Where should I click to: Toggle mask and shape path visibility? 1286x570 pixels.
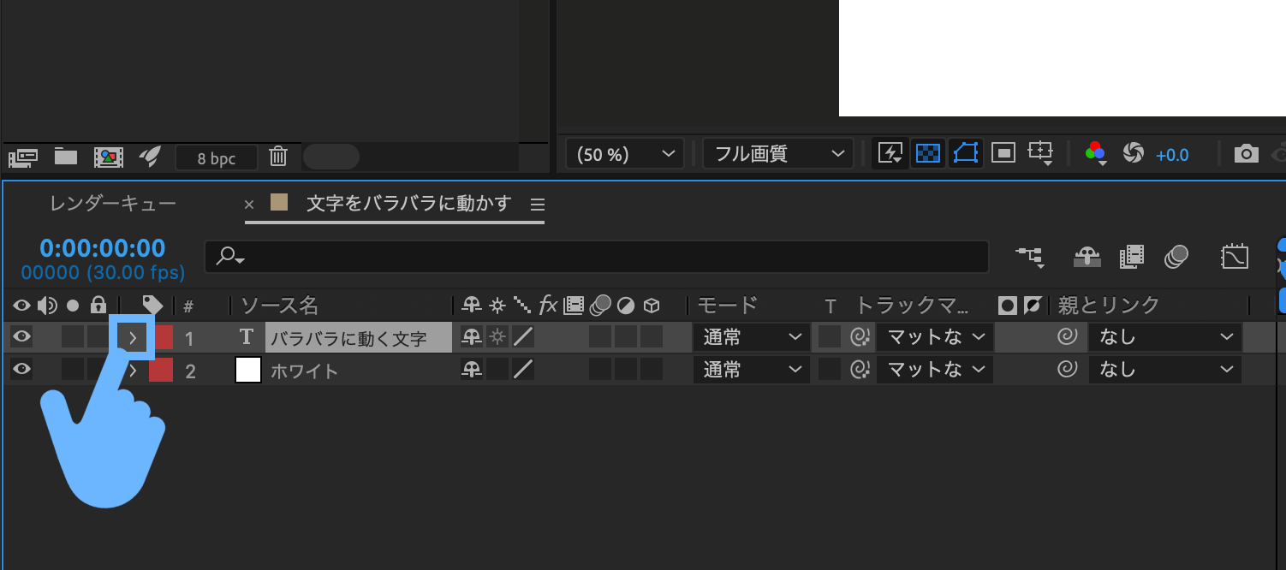click(965, 154)
